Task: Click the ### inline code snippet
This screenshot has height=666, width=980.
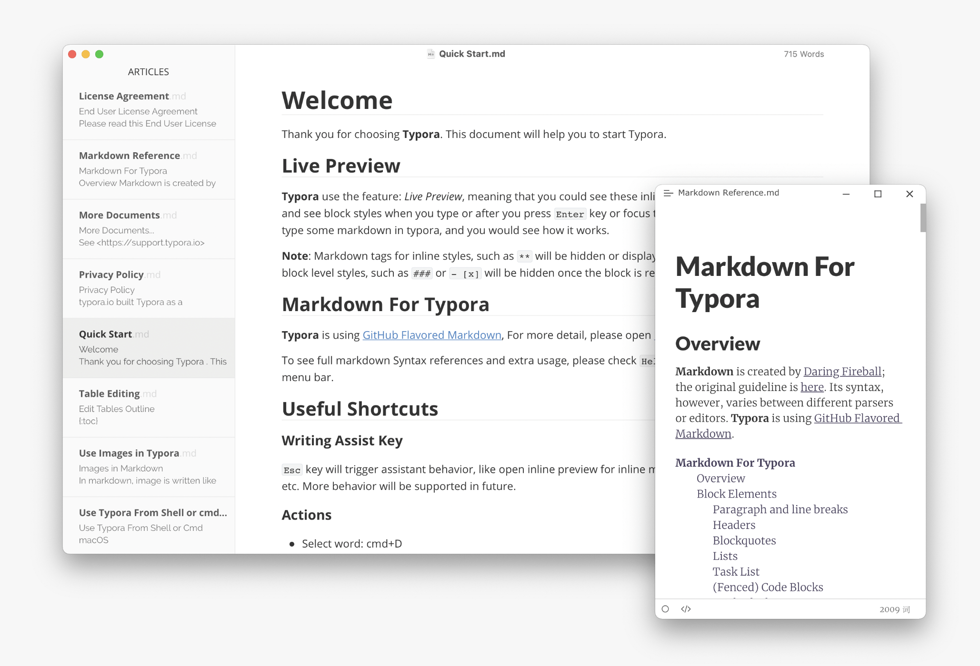Action: coord(422,274)
